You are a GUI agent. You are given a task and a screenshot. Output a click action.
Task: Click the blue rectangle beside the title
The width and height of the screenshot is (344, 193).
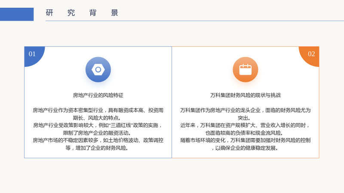point(17,14)
